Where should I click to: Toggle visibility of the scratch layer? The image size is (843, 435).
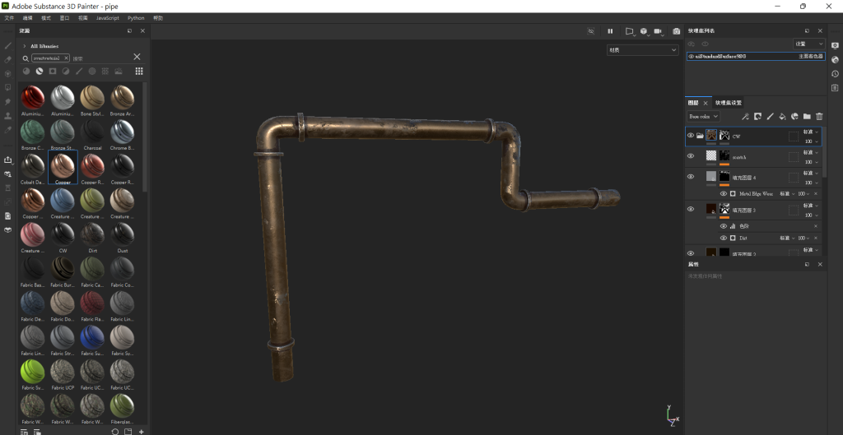[x=691, y=155]
